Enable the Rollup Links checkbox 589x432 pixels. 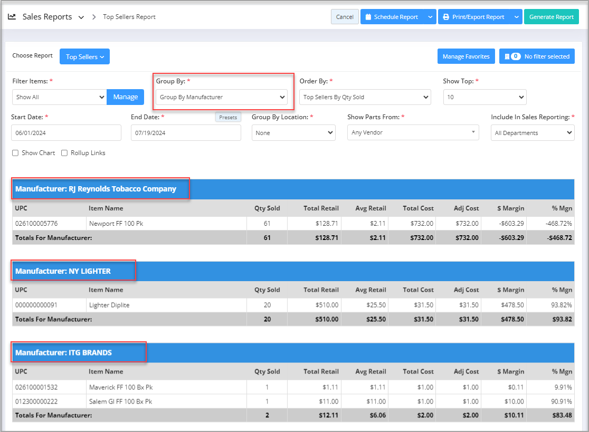point(64,153)
